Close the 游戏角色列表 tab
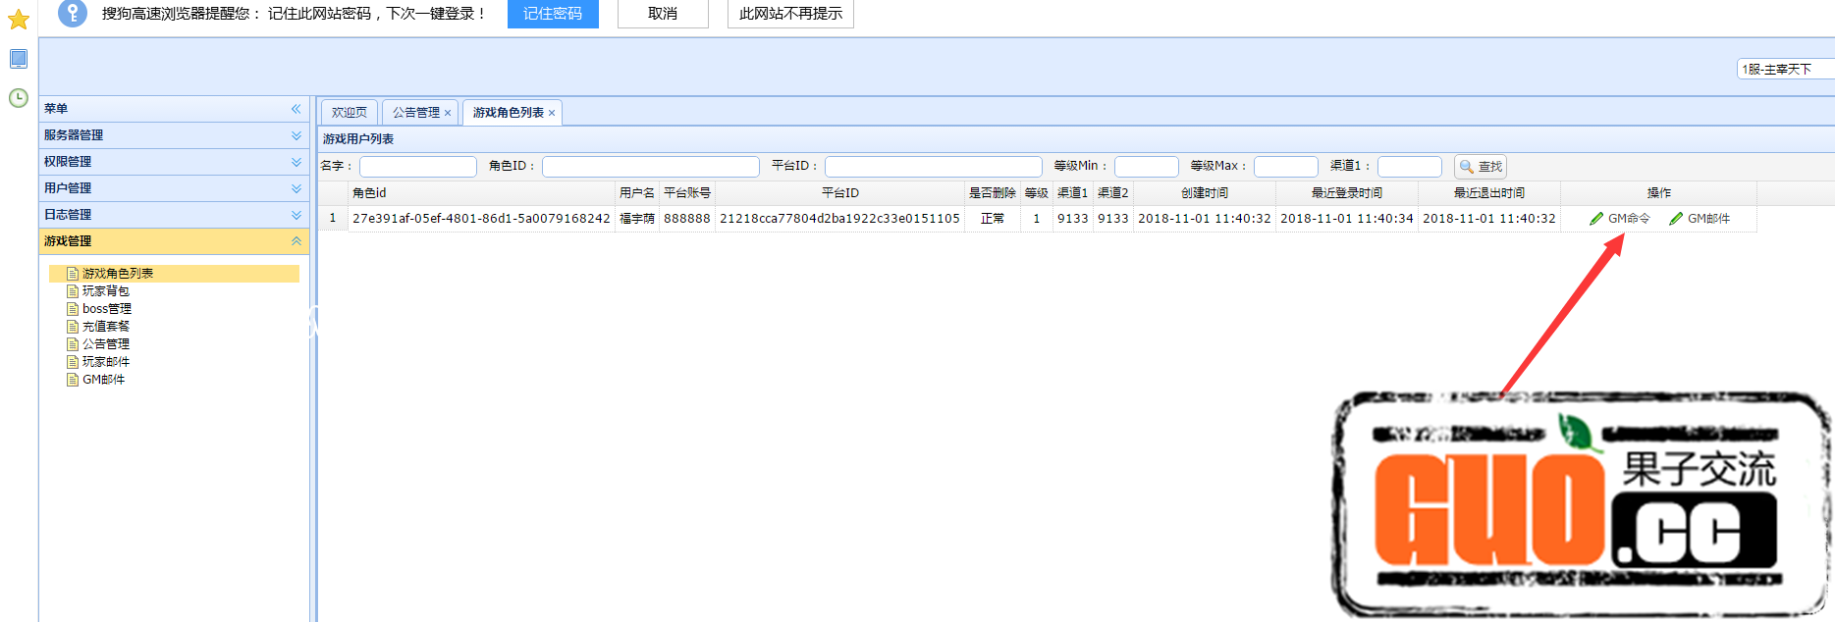This screenshot has width=1835, height=622. pos(552,114)
